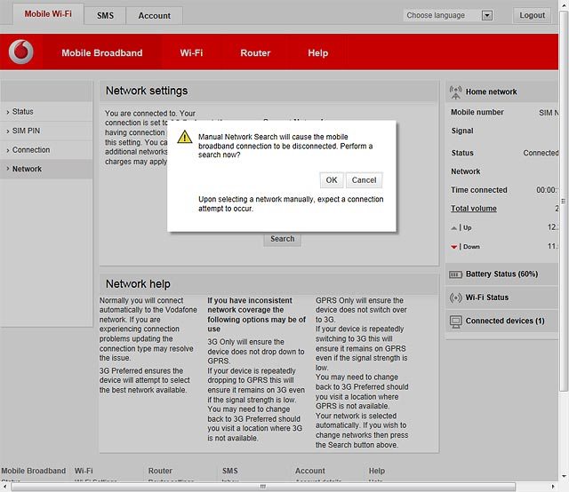Click the warning triangle icon in dialog

[x=185, y=137]
